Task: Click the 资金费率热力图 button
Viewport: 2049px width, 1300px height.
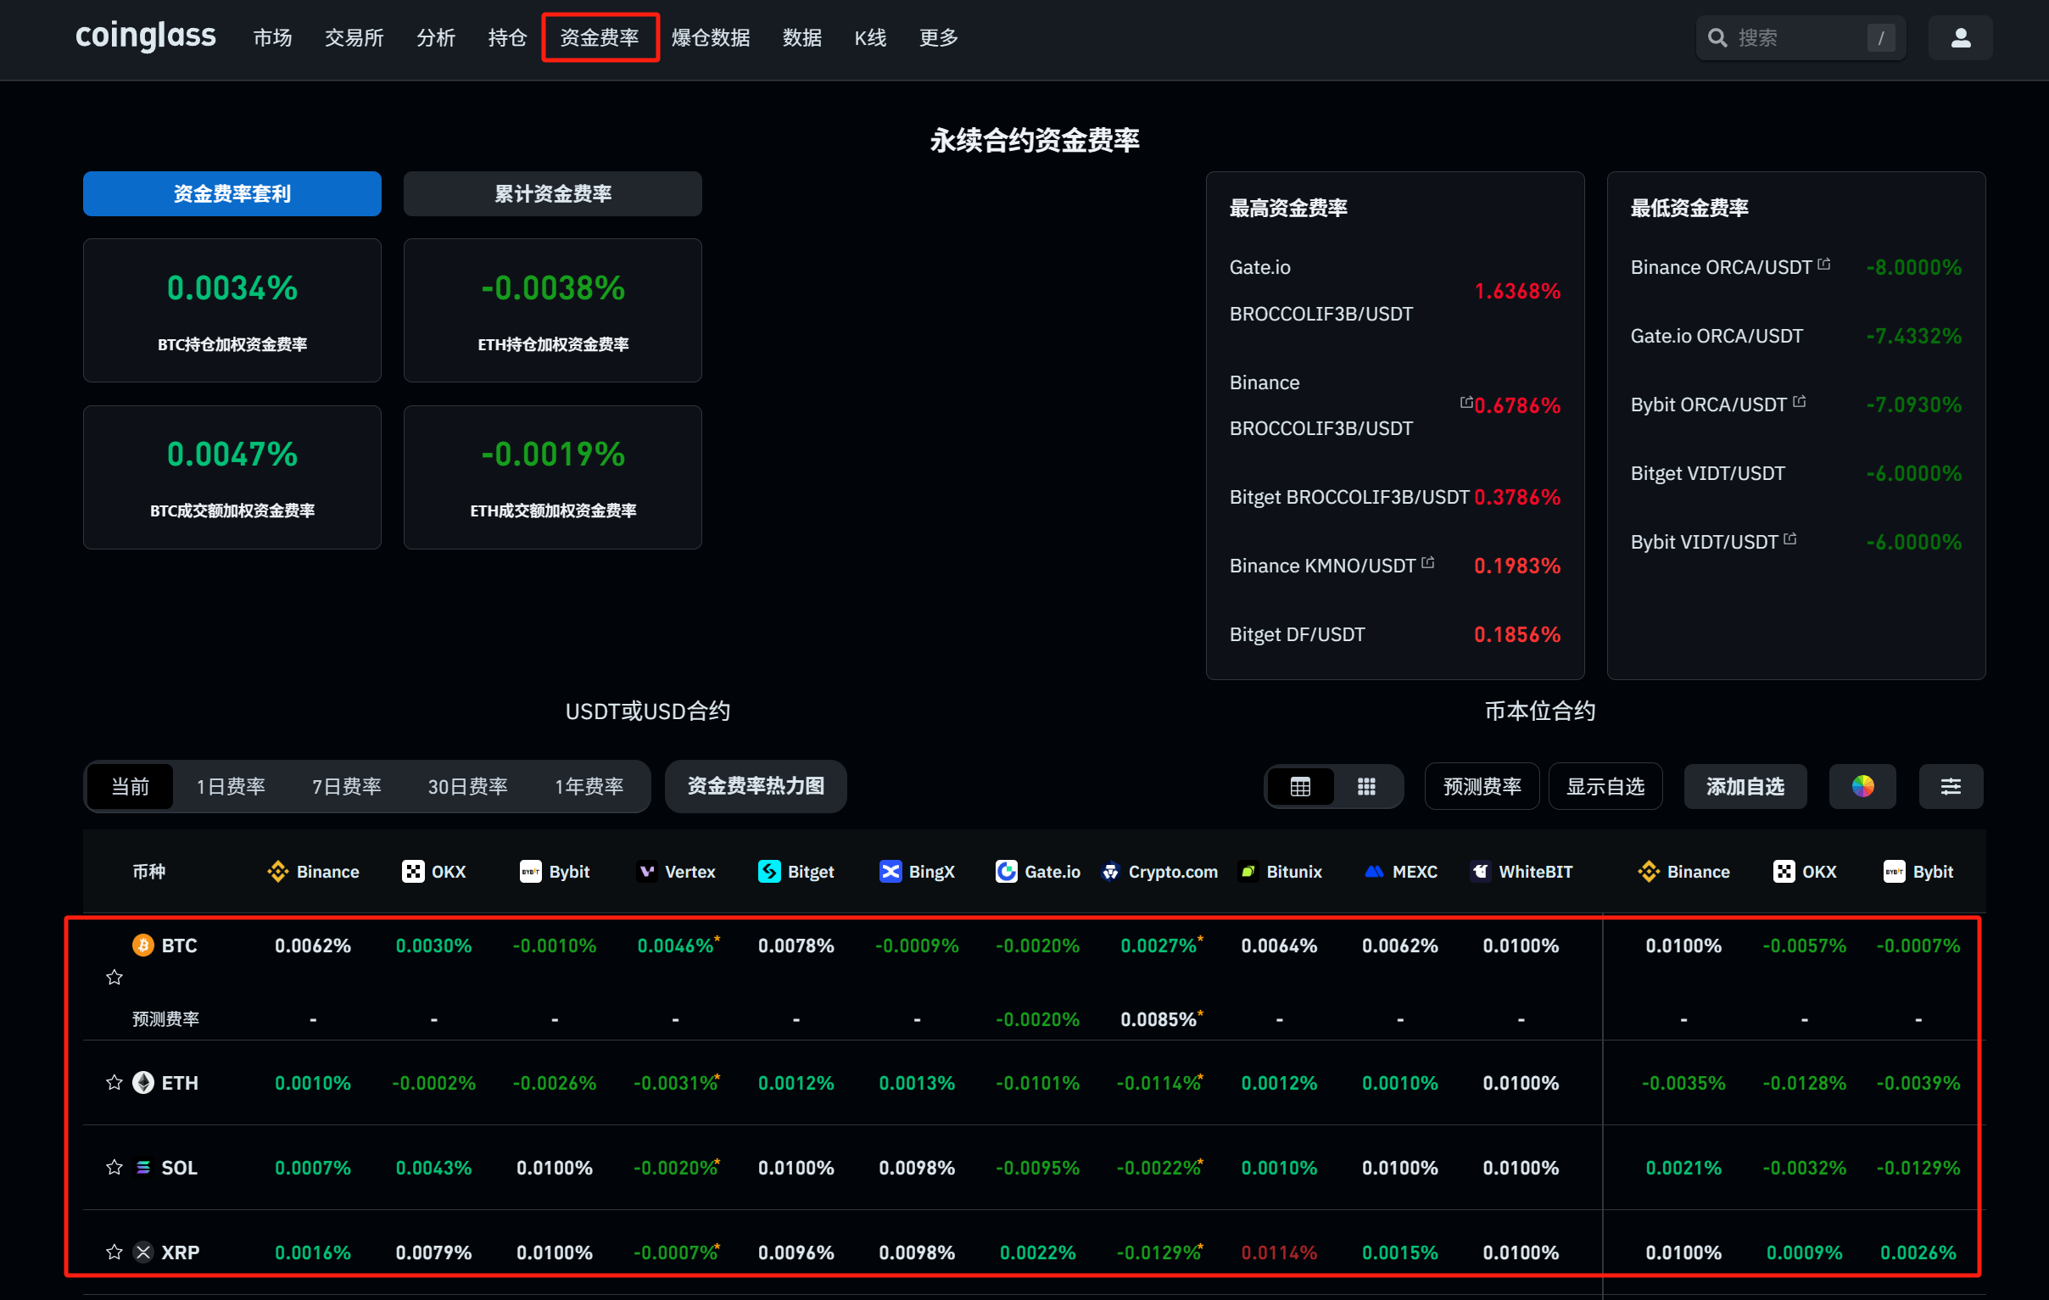Action: pyautogui.click(x=755, y=786)
